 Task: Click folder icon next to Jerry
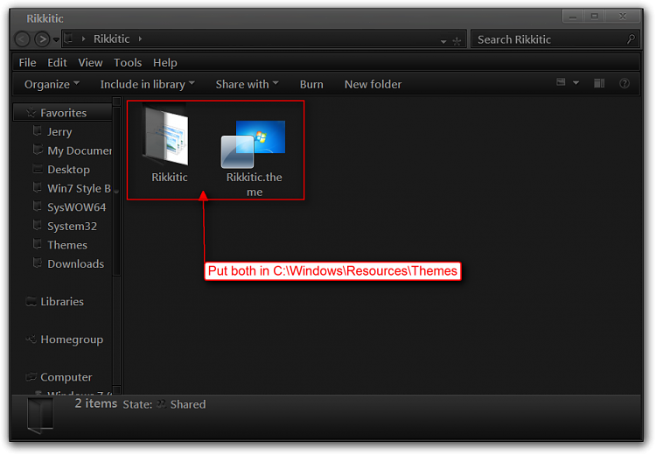38,131
